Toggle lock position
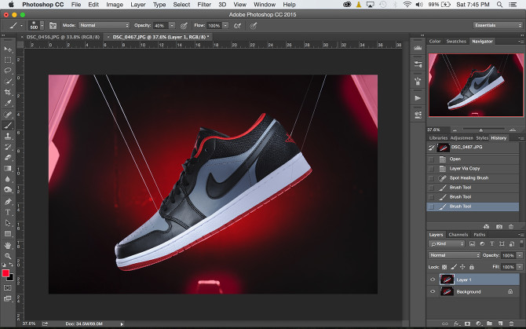This screenshot has height=329, width=526. (x=462, y=267)
